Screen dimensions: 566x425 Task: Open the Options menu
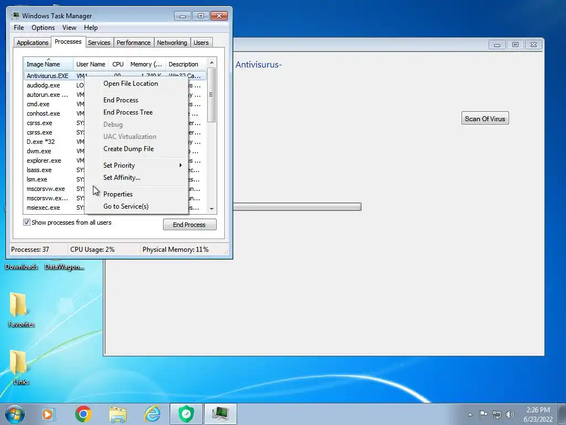click(43, 28)
